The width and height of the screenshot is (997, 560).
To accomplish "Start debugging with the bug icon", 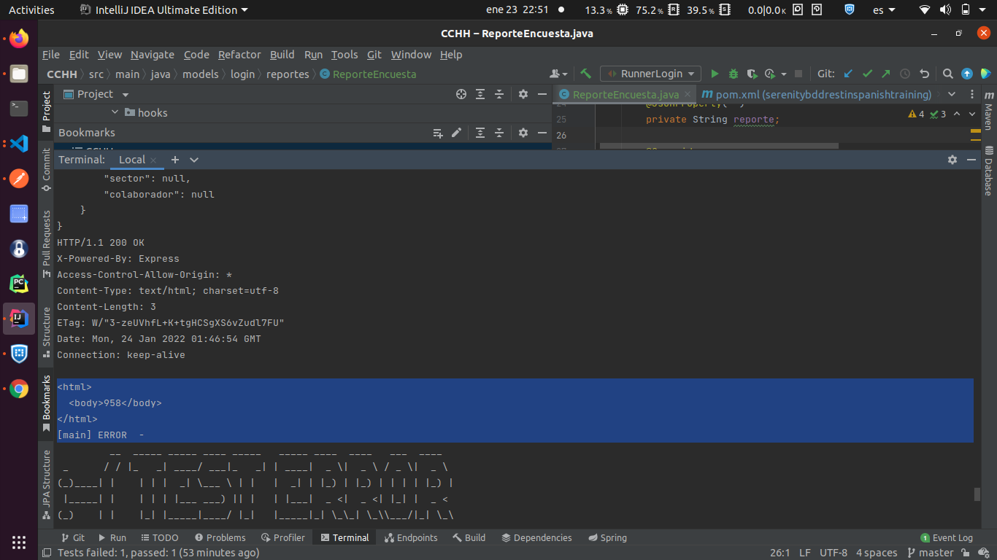I will [x=733, y=74].
